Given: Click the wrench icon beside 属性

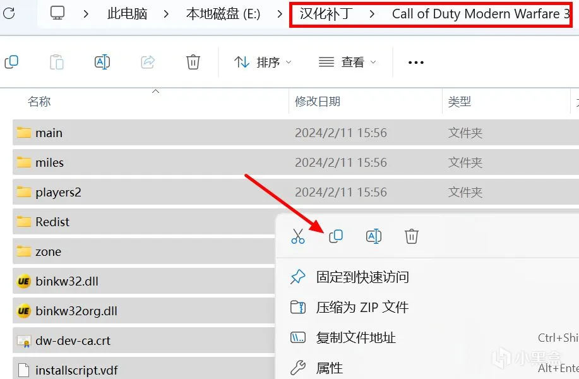Looking at the screenshot, I should [297, 368].
